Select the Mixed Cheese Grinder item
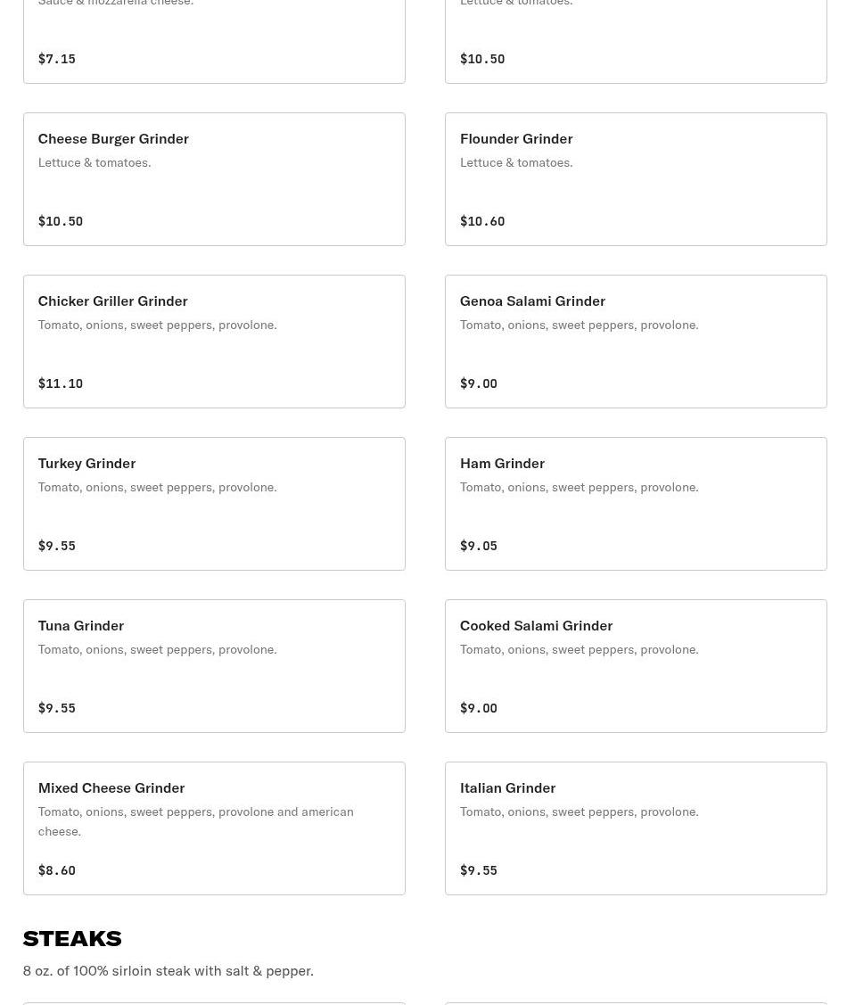The image size is (847, 1005). tap(214, 828)
